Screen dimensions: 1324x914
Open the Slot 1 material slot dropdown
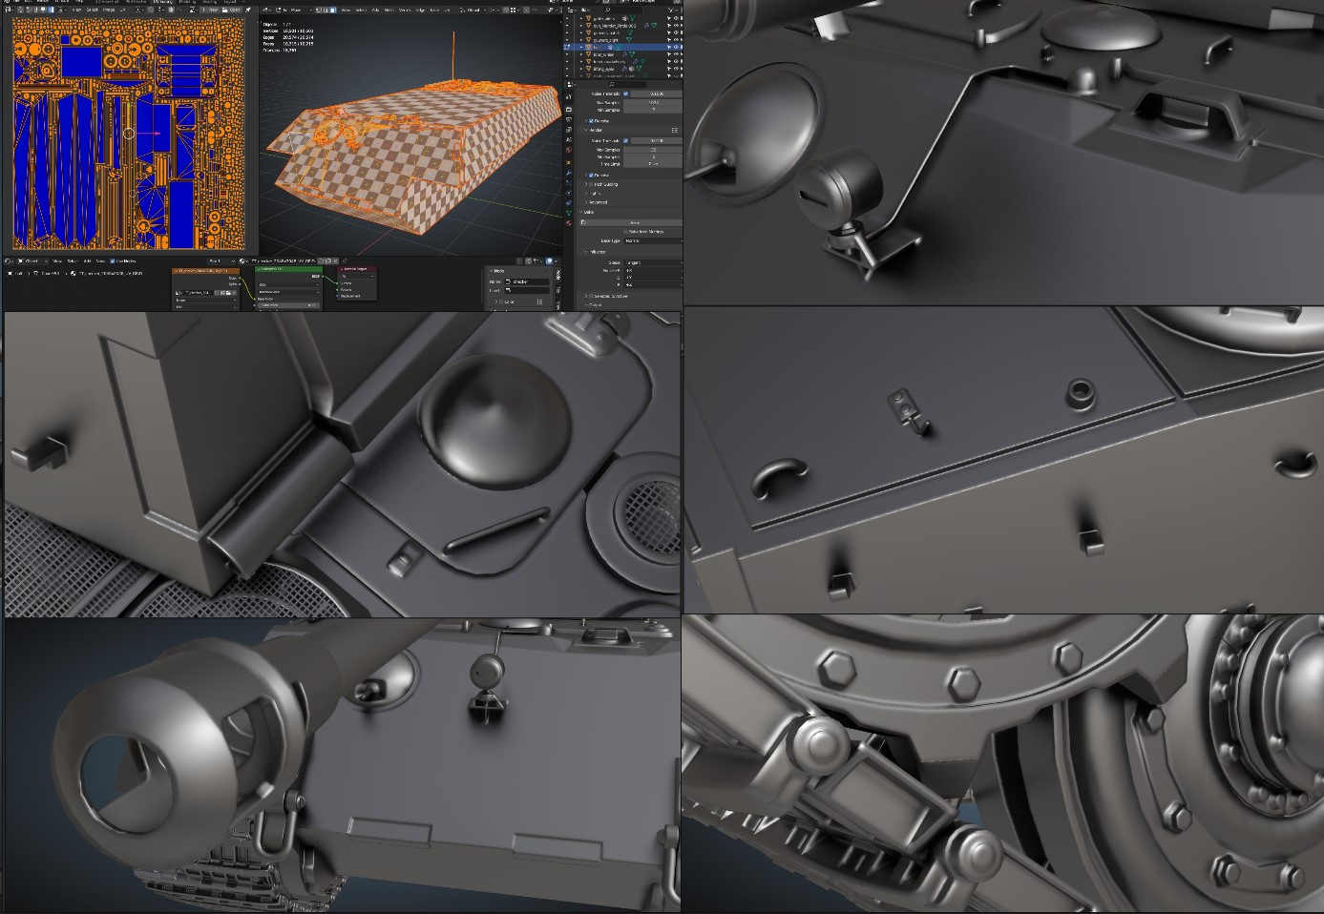pyautogui.click(x=221, y=261)
